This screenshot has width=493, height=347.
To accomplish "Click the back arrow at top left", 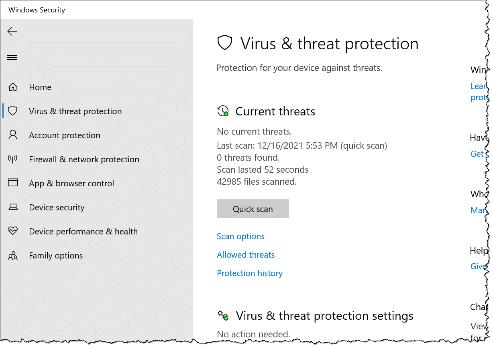I will pyautogui.click(x=12, y=31).
